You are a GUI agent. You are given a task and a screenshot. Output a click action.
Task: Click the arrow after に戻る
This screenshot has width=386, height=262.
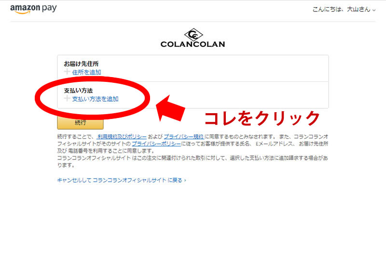185,181
